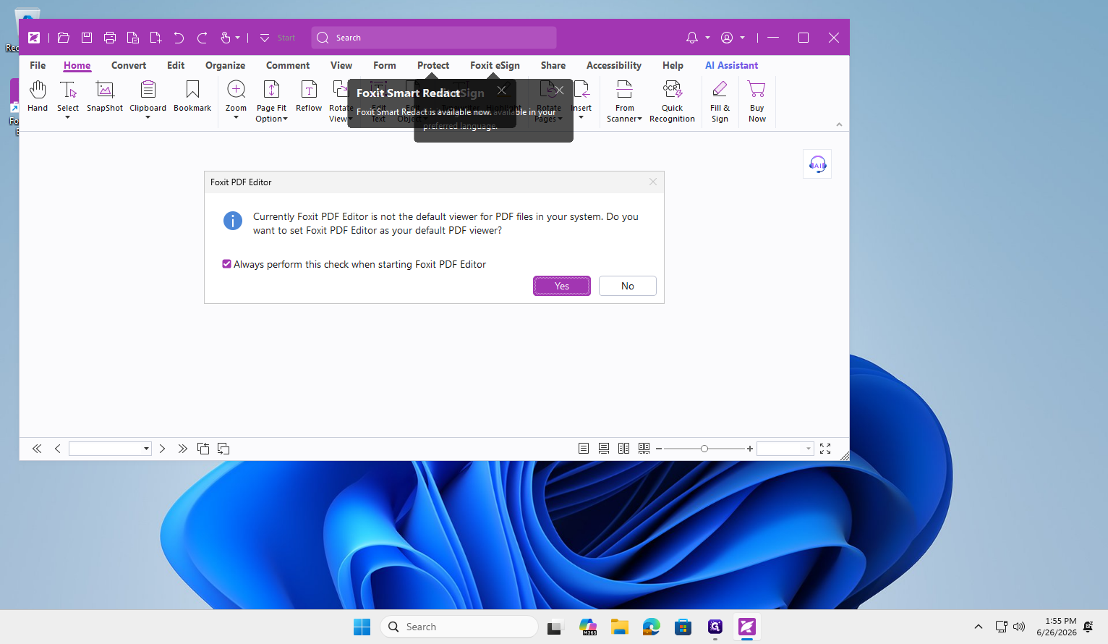The height and width of the screenshot is (644, 1108).
Task: Select continuous page view layout icon
Action: (604, 449)
